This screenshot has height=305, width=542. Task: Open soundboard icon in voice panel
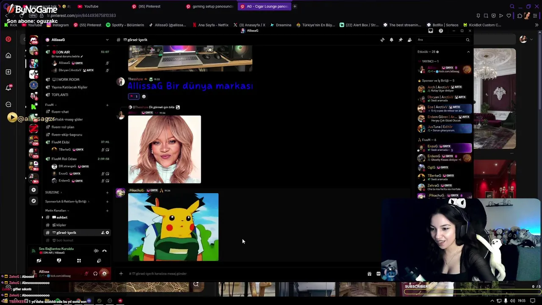click(x=99, y=261)
